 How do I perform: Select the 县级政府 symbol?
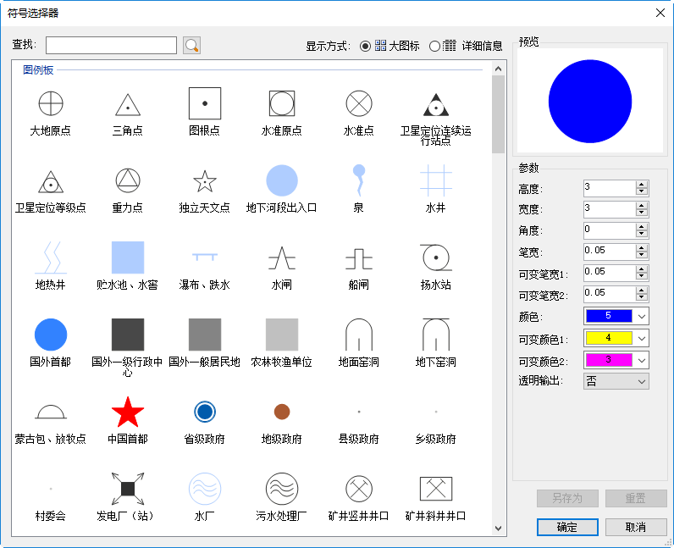pos(358,412)
